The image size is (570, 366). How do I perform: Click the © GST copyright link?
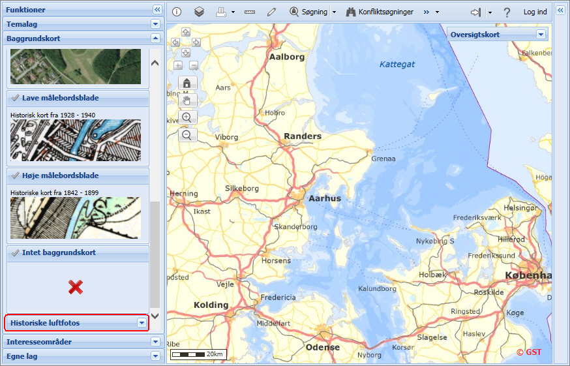click(x=529, y=352)
